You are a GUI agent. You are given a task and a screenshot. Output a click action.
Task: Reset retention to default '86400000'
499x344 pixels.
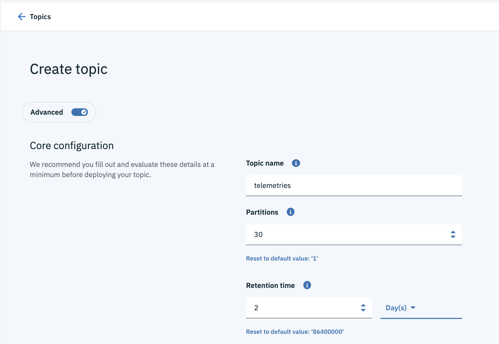pos(294,332)
